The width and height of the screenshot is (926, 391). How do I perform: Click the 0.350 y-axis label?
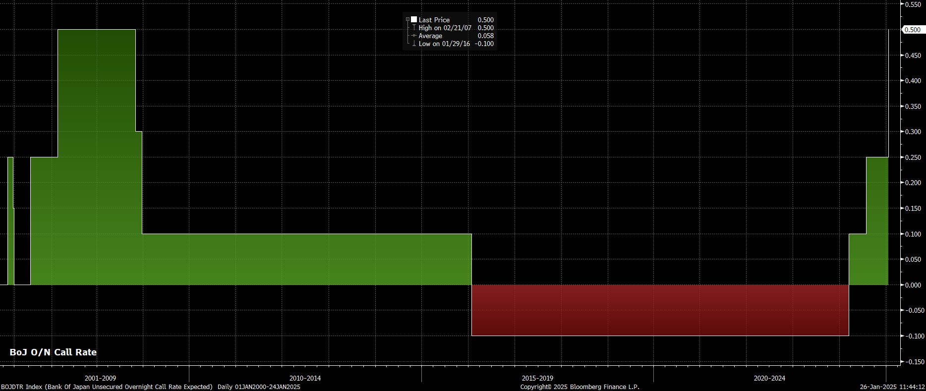(x=913, y=106)
